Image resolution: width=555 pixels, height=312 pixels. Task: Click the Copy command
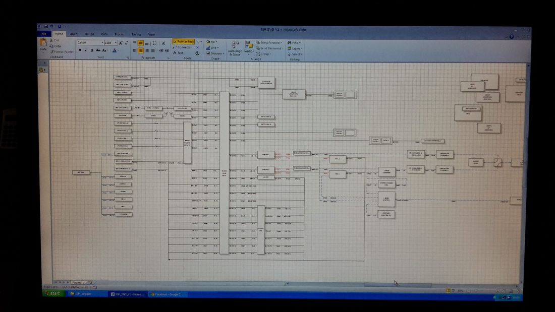click(x=57, y=46)
